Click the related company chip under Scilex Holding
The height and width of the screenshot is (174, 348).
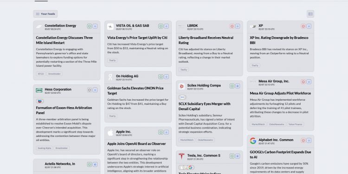(182, 97)
